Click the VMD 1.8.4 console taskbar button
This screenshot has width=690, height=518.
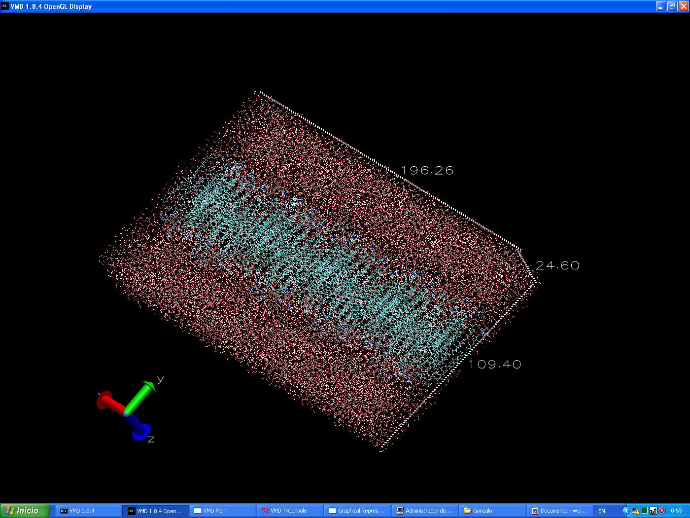(88, 511)
